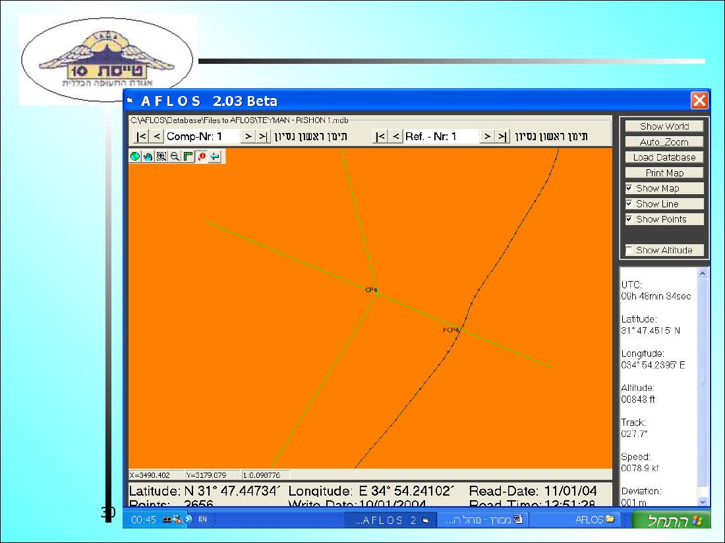Image resolution: width=725 pixels, height=543 pixels.
Task: Click Print Map button
Action: (x=664, y=172)
